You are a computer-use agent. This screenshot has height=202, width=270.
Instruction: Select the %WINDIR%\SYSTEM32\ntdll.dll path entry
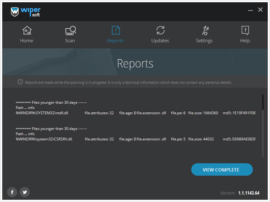[42, 113]
